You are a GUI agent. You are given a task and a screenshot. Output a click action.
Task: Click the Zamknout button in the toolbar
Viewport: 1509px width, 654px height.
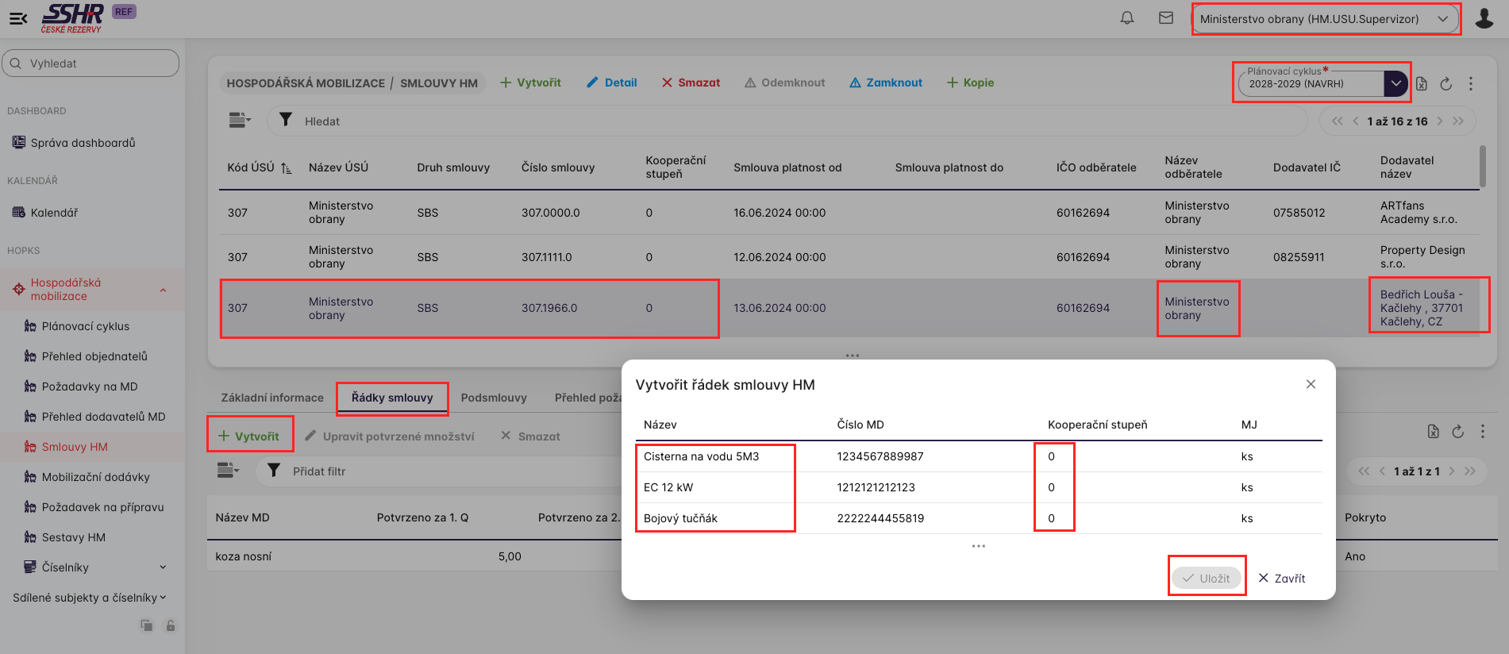(885, 83)
